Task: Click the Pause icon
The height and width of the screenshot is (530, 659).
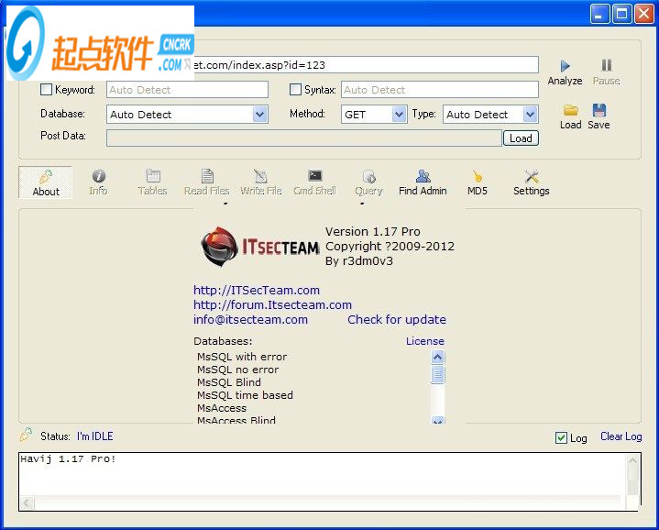Action: coord(606,65)
